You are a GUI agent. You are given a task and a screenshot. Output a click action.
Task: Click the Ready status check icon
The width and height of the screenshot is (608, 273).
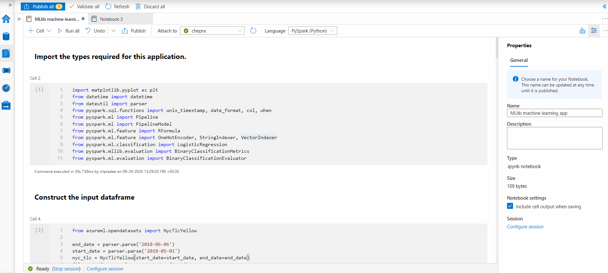point(30,269)
